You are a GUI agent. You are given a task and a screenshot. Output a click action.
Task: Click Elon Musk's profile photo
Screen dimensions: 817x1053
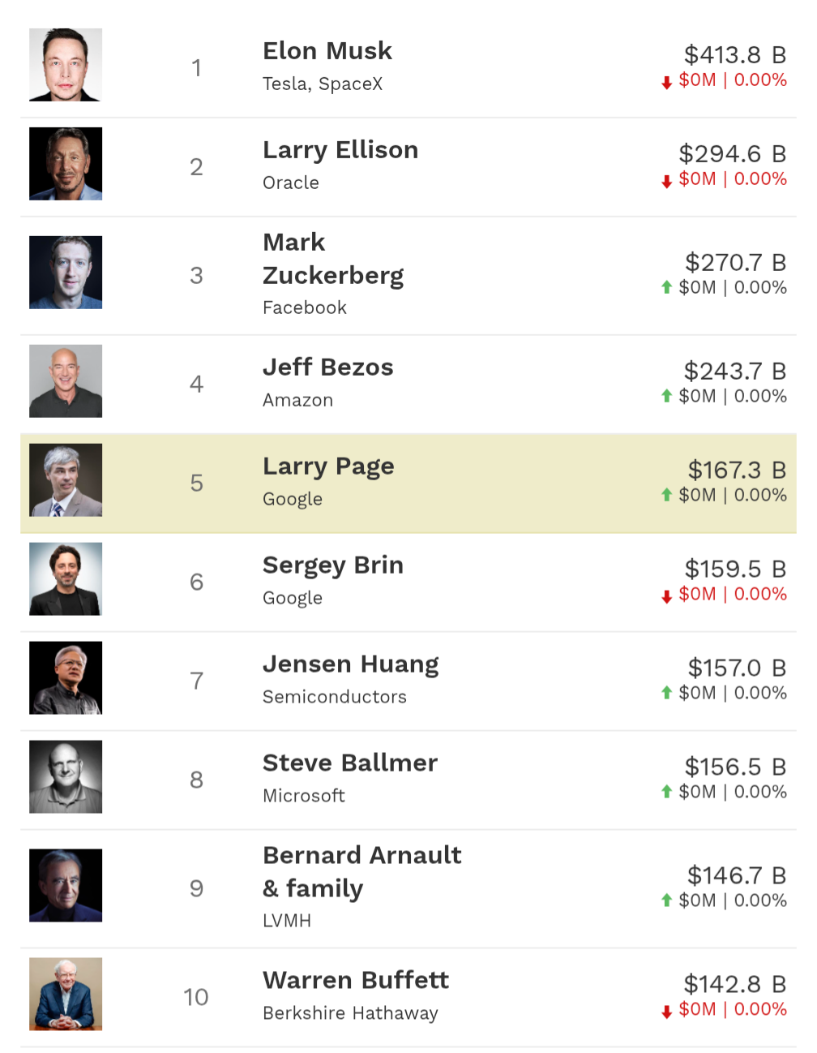pyautogui.click(x=66, y=65)
